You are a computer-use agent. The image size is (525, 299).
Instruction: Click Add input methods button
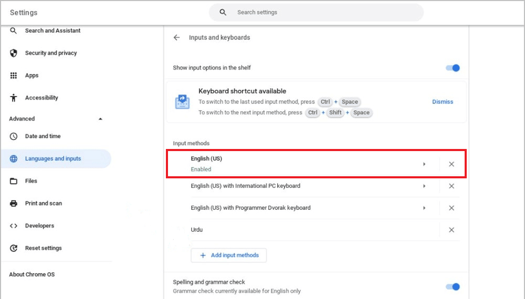[229, 255]
